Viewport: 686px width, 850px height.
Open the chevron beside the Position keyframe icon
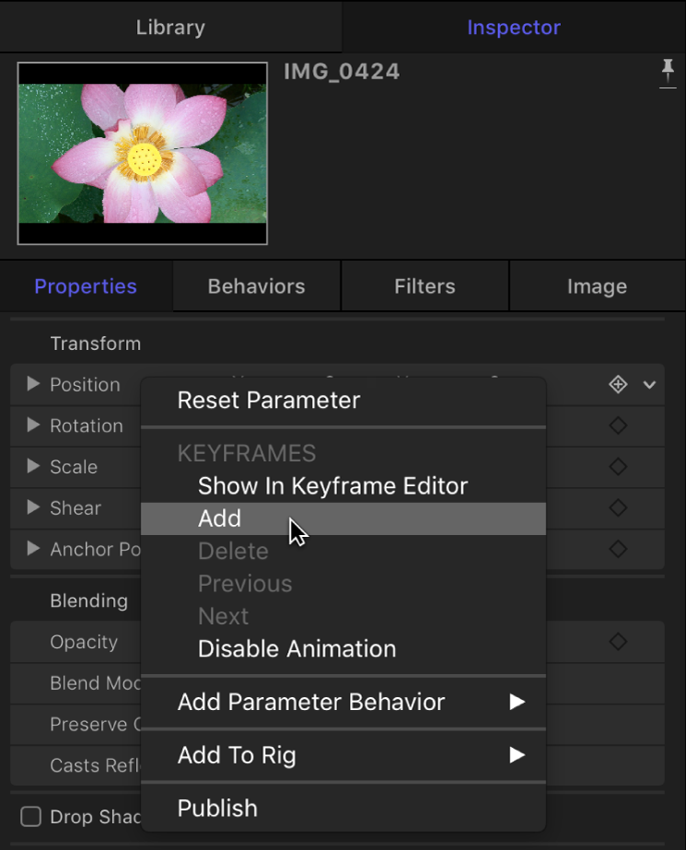650,384
